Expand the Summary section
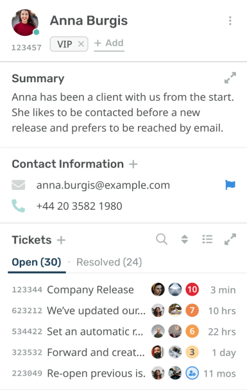The height and width of the screenshot is (390, 247). click(x=230, y=78)
